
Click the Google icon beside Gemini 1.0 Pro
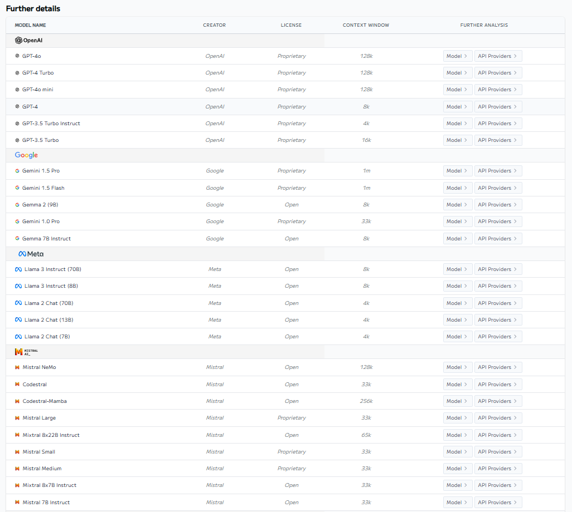(x=17, y=221)
